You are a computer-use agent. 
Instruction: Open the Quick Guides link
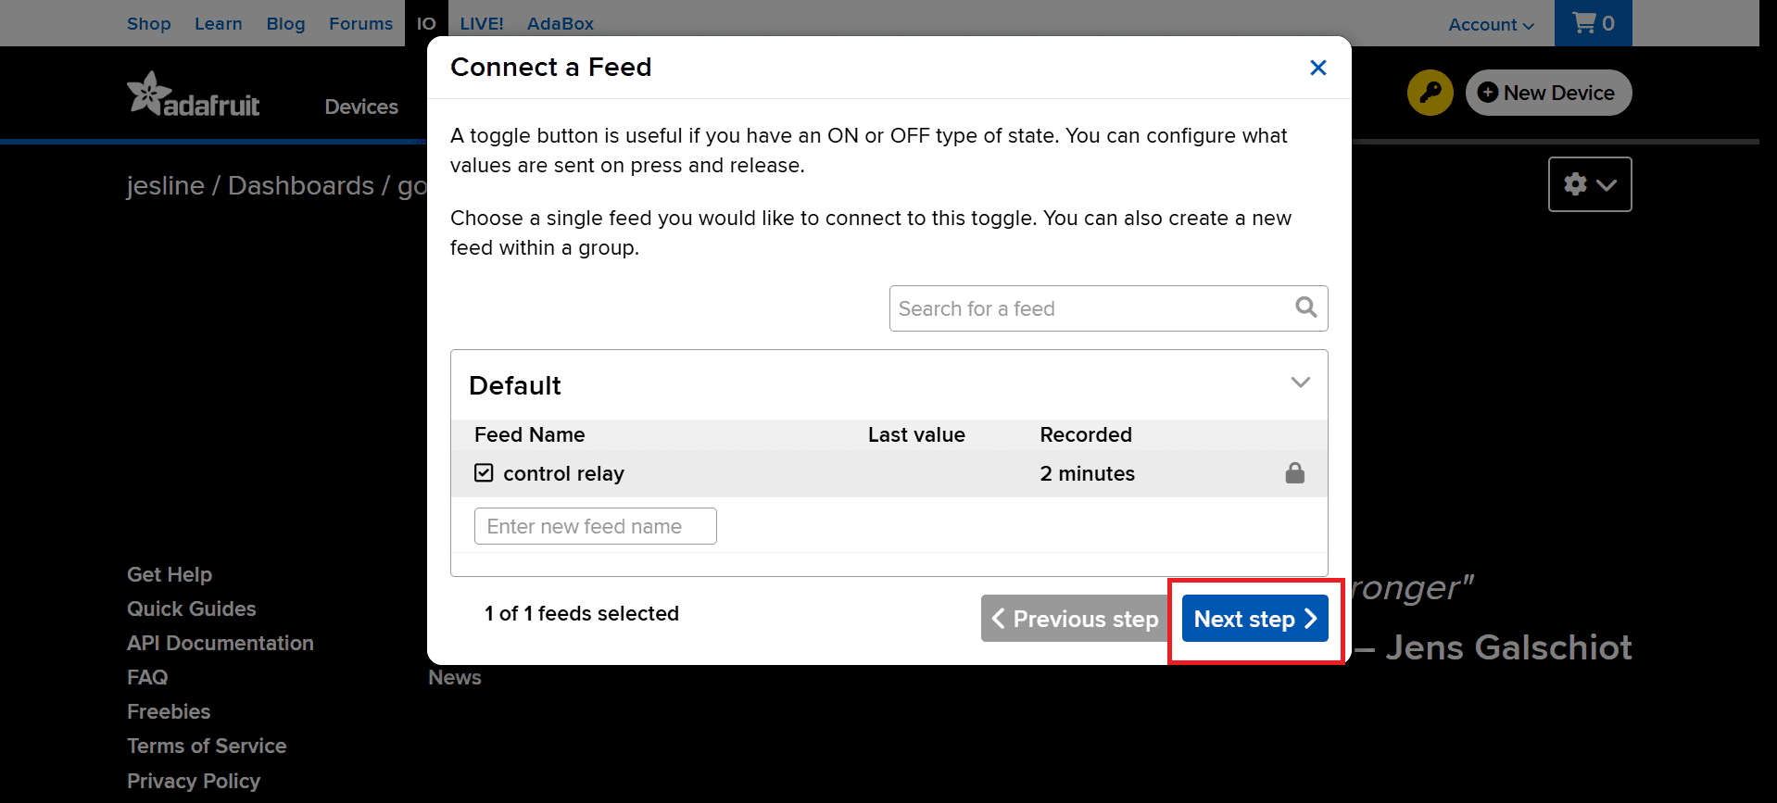192,609
